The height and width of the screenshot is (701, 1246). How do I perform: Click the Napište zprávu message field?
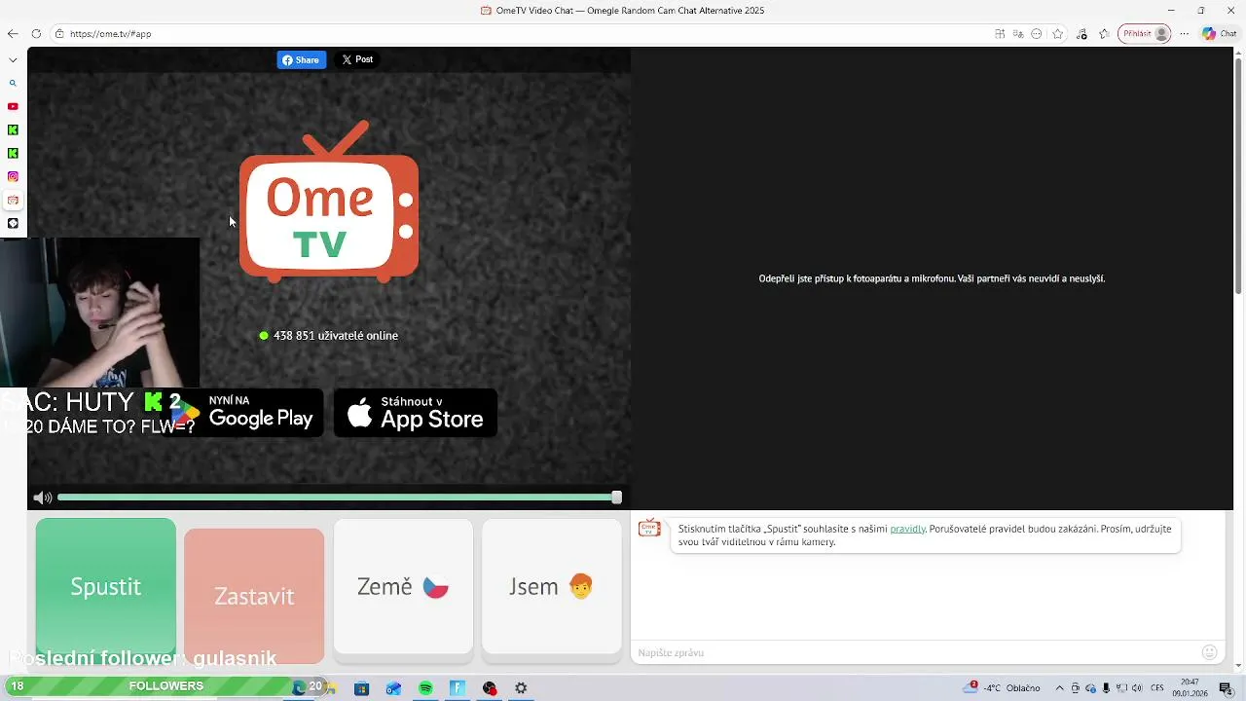pyautogui.click(x=915, y=652)
